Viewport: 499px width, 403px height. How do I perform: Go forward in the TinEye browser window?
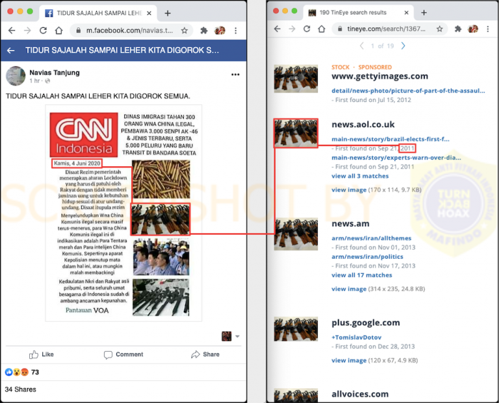pos(292,29)
